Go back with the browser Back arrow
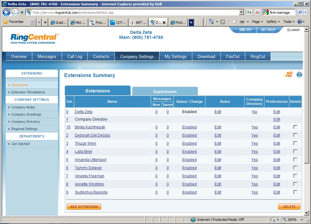This screenshot has width=311, height=224. click(x=6, y=12)
